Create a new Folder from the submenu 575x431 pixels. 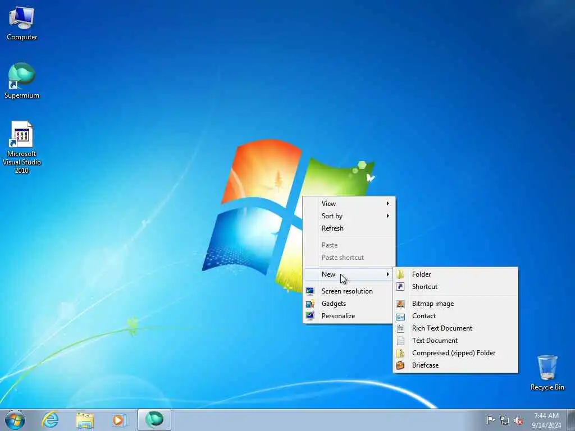click(455, 274)
